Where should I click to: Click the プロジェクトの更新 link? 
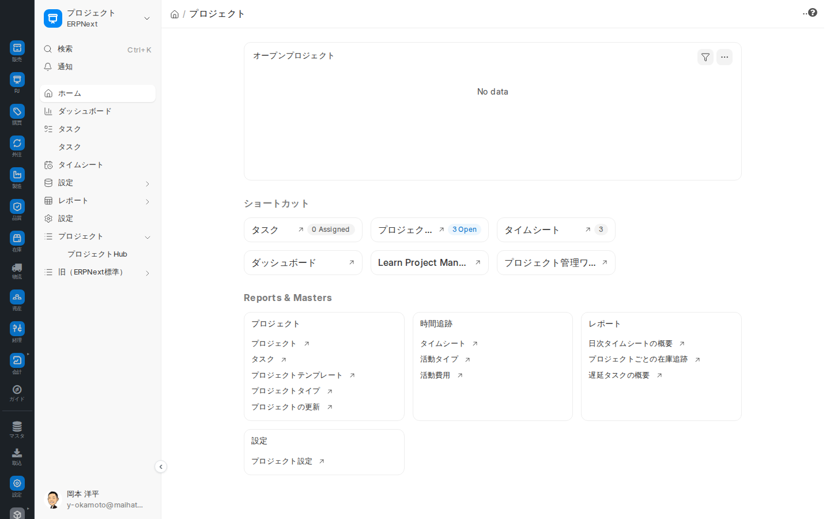point(286,407)
